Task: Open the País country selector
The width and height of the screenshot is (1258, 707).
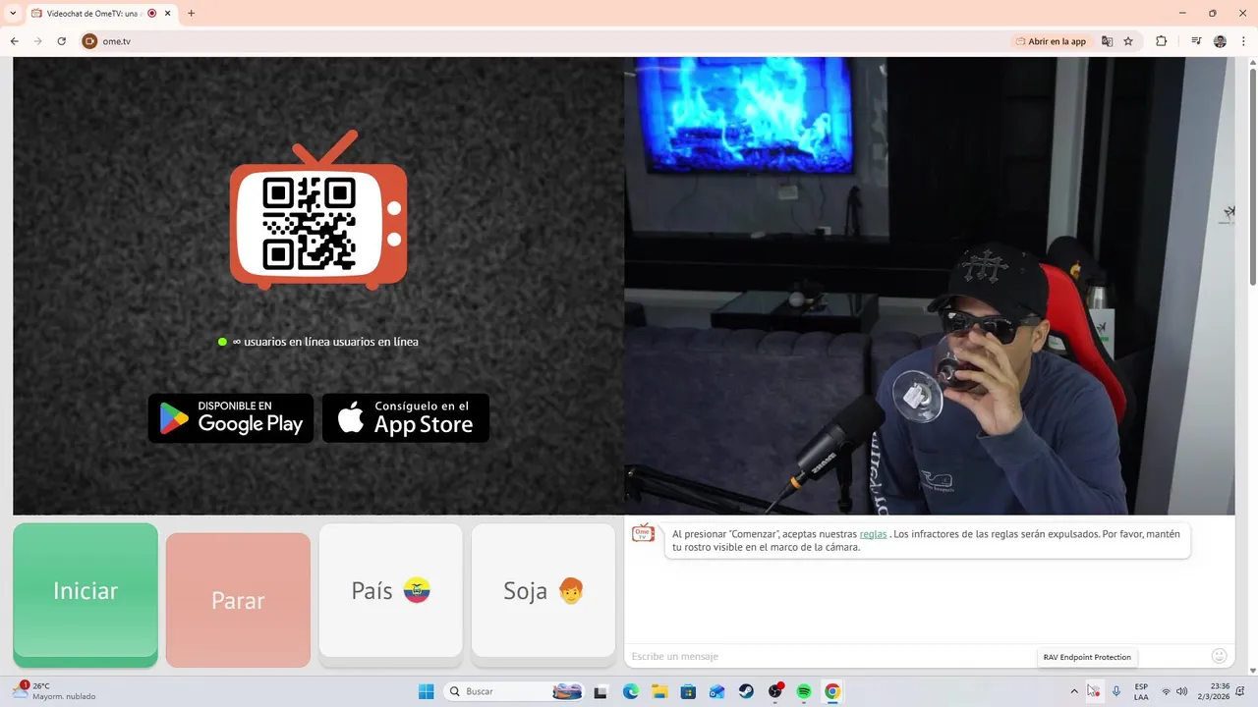Action: [391, 591]
